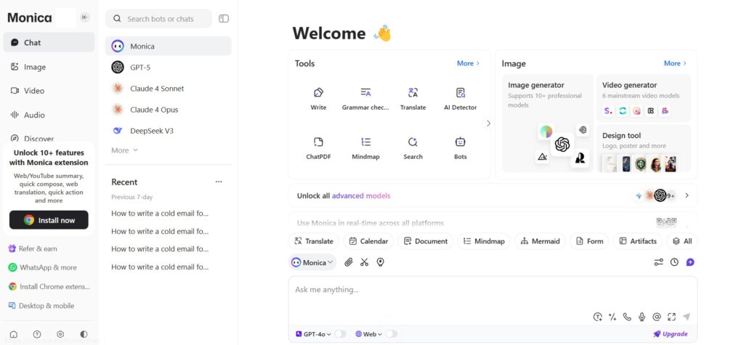Screen dimensions: 744x345
Task: Start a voice call with phone icon
Action: coord(627,317)
